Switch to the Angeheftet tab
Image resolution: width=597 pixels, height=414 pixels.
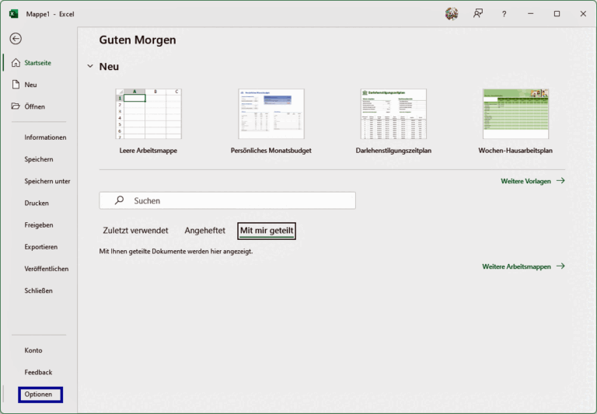204,231
